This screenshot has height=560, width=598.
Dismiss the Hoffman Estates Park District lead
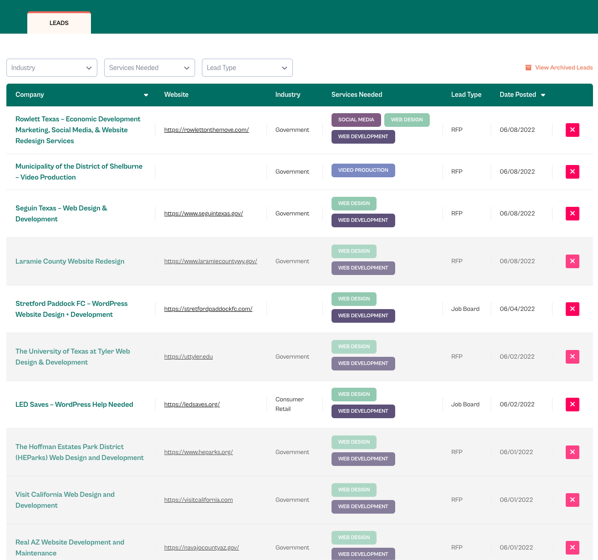pos(573,452)
